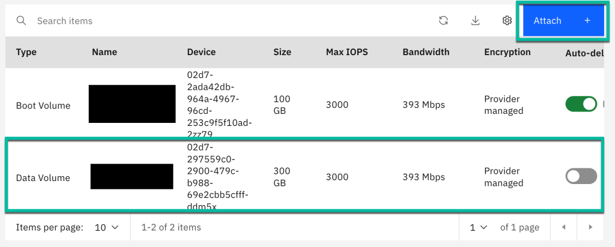Click the Type column header
This screenshot has width=615, height=247.
pos(26,52)
